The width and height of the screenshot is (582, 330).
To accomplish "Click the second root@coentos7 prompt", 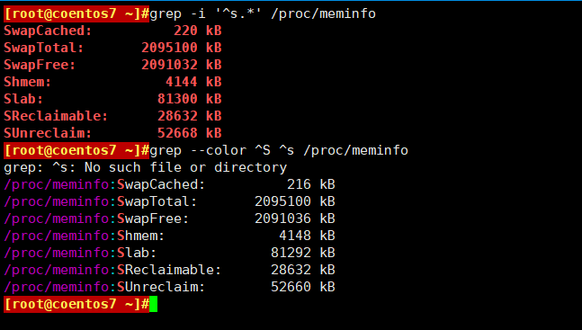I will tap(76, 150).
